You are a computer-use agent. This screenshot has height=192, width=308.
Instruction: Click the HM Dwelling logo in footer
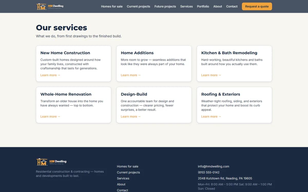pyautogui.click(x=51, y=162)
